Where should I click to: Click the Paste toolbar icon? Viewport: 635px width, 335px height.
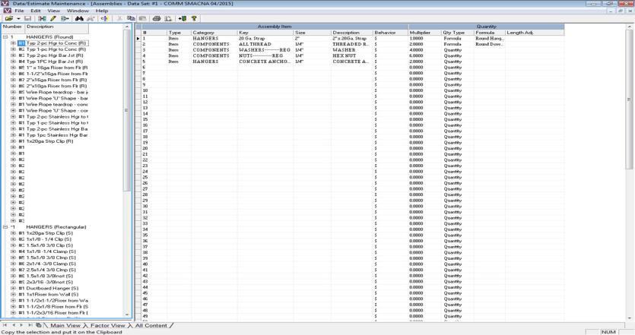(x=142, y=18)
